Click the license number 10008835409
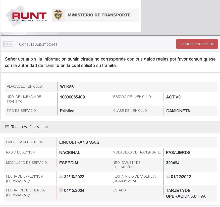The image size is (220, 207). click(72, 97)
